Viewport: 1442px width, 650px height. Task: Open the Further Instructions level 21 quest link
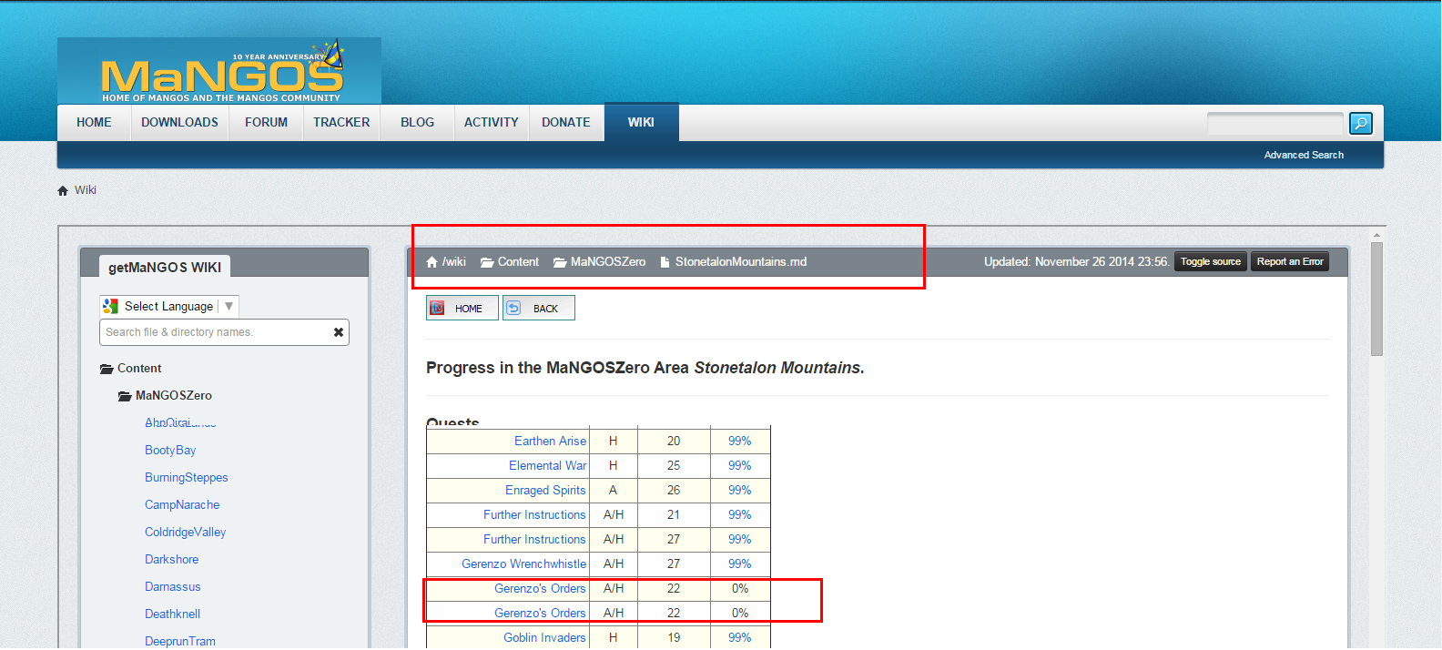534,514
